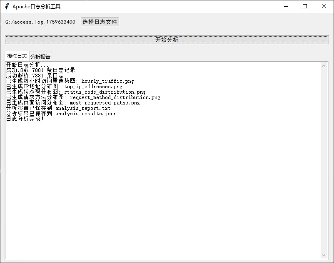The image size is (334, 263).
Task: Click the top_ip_addresses.png log entry
Action: coord(93,87)
